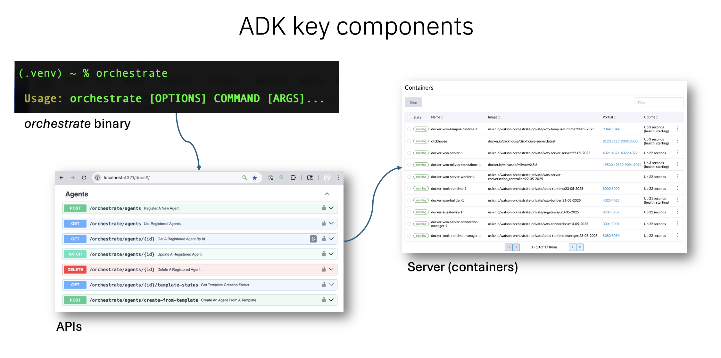
Task: Click the zoom magnifier icon in the address bar
Action: 244,177
